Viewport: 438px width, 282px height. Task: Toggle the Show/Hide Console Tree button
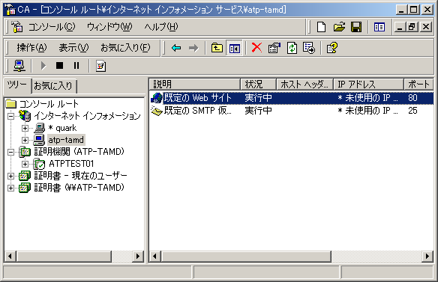(234, 48)
